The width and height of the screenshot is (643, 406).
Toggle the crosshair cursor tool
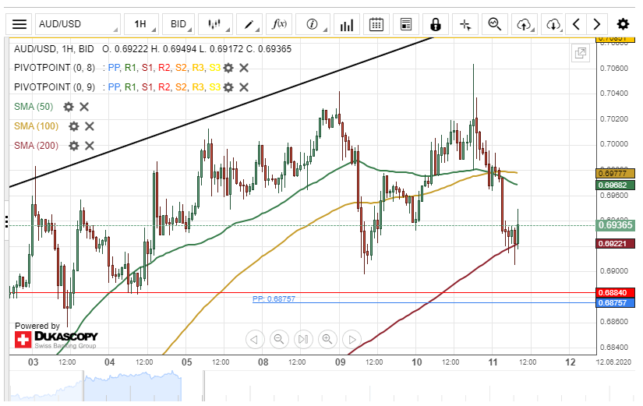[x=465, y=24]
